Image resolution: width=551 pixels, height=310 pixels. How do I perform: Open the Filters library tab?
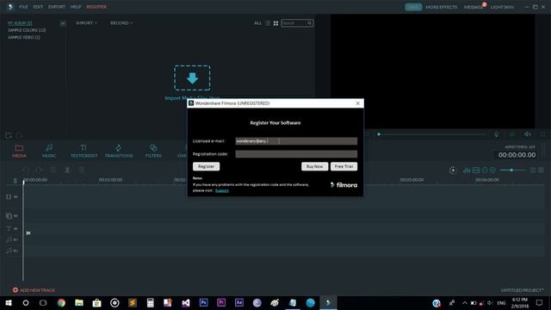click(x=153, y=152)
